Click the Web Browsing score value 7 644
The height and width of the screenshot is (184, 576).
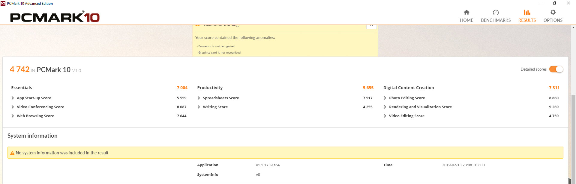click(x=181, y=116)
